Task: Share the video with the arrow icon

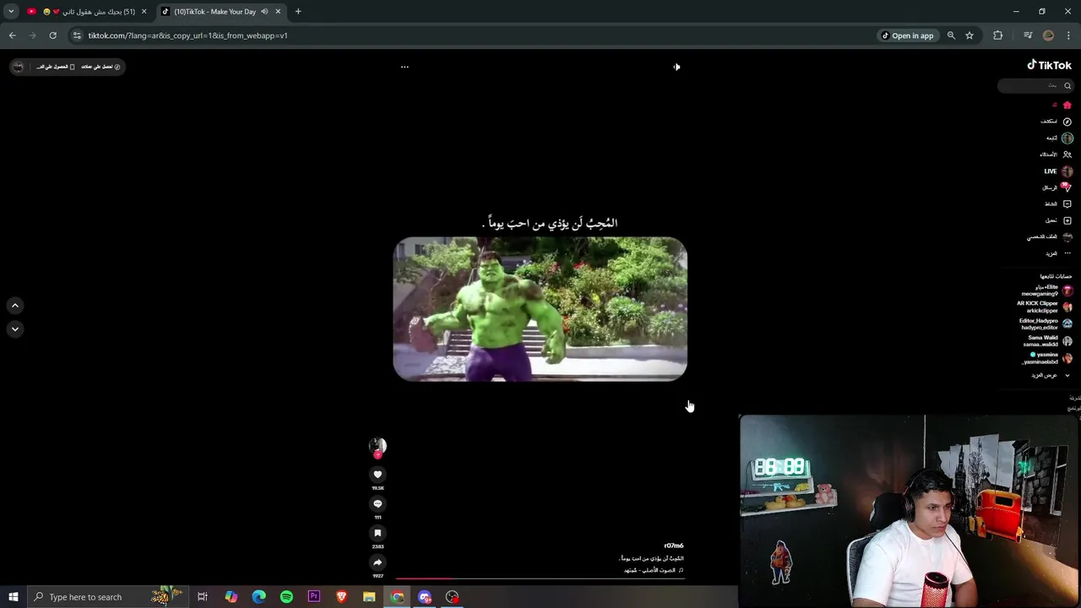Action: [x=378, y=562]
